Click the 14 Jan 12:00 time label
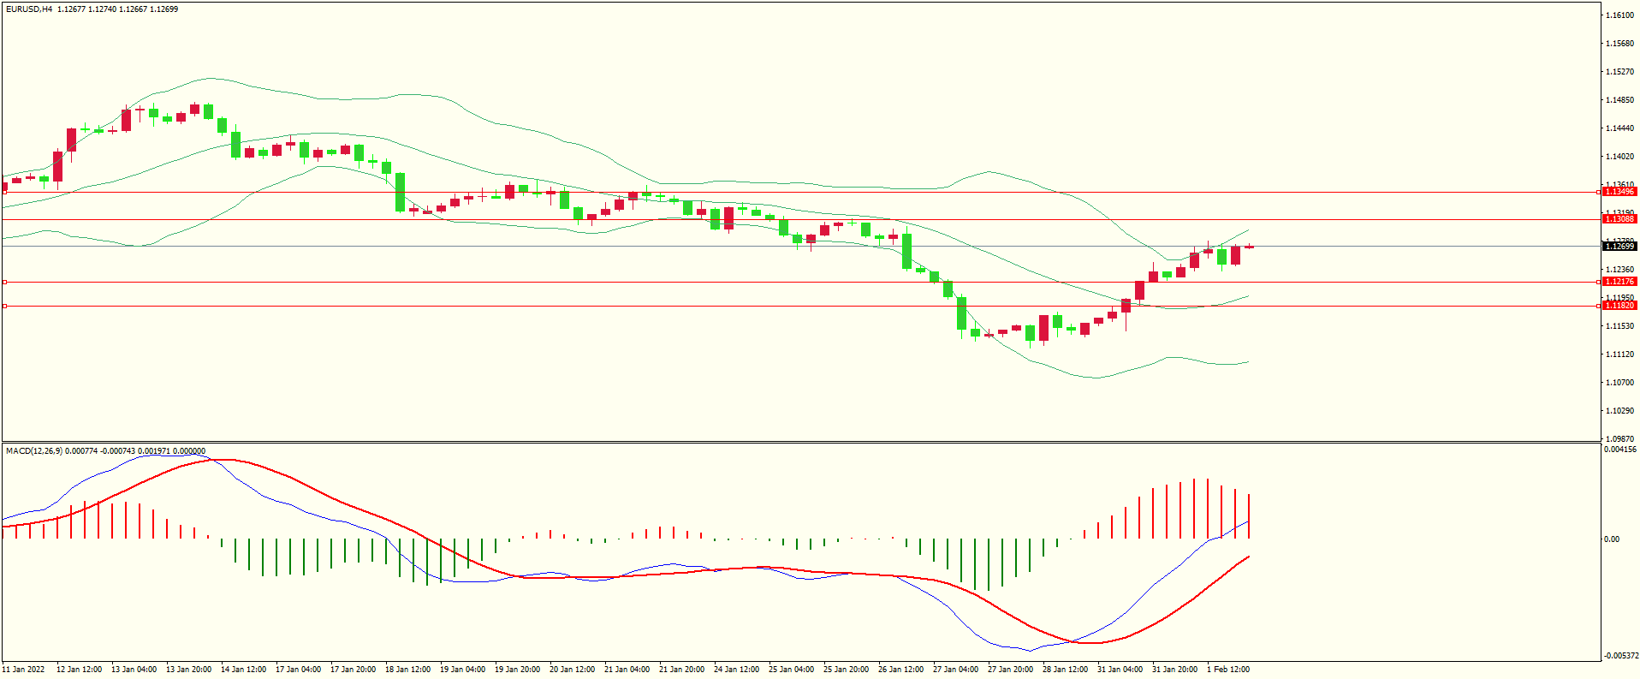The image size is (1640, 679). 243,670
